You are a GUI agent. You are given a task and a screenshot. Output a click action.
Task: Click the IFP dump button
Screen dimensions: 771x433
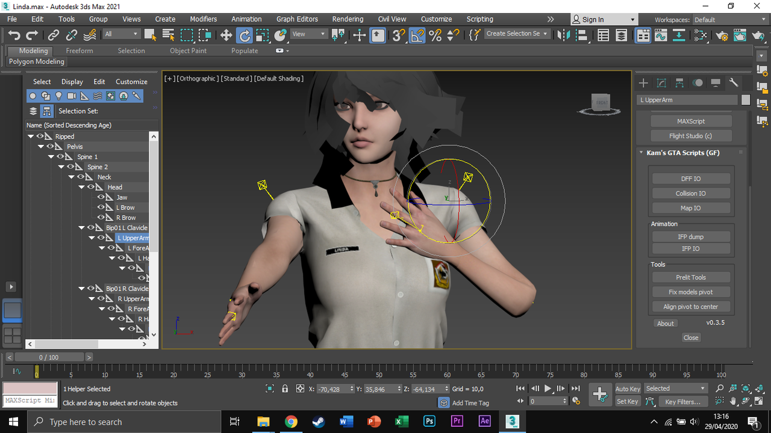pos(691,237)
